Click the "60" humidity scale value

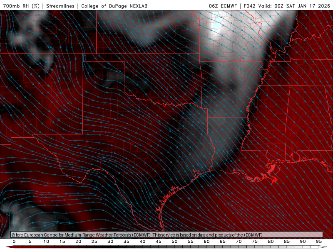click(206, 242)
